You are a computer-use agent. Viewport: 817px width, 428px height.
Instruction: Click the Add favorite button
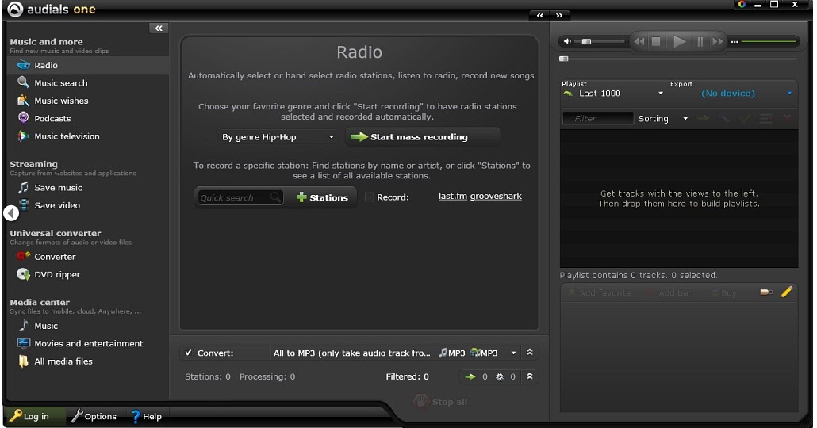pos(599,292)
